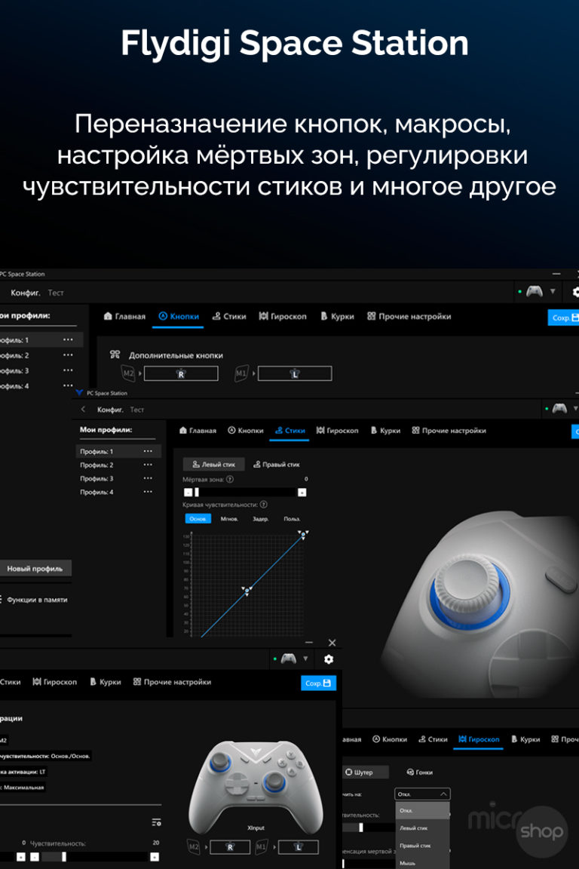Select the Гонки gyroscope mode
The width and height of the screenshot is (579, 869).
coord(419,772)
